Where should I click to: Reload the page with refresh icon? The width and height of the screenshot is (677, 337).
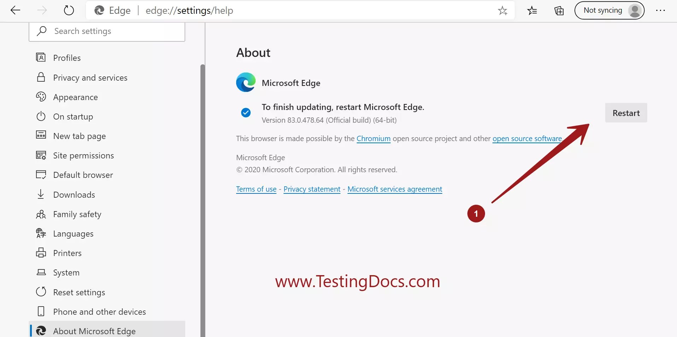tap(68, 10)
